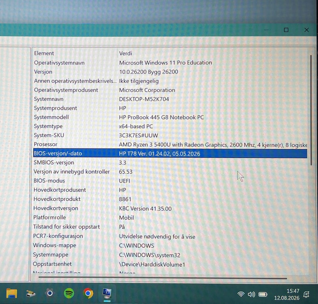This screenshot has width=318, height=304.
Task: Select the Systemmodell row
Action: tap(170, 117)
